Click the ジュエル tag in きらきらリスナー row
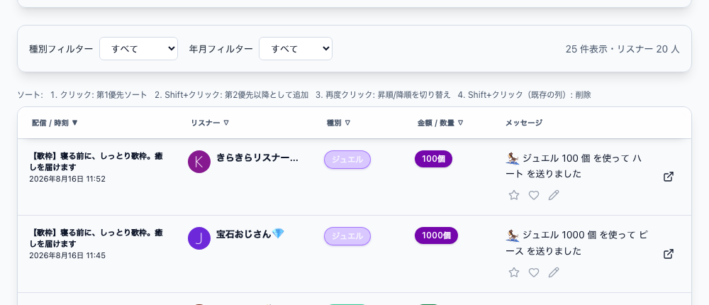 point(347,160)
